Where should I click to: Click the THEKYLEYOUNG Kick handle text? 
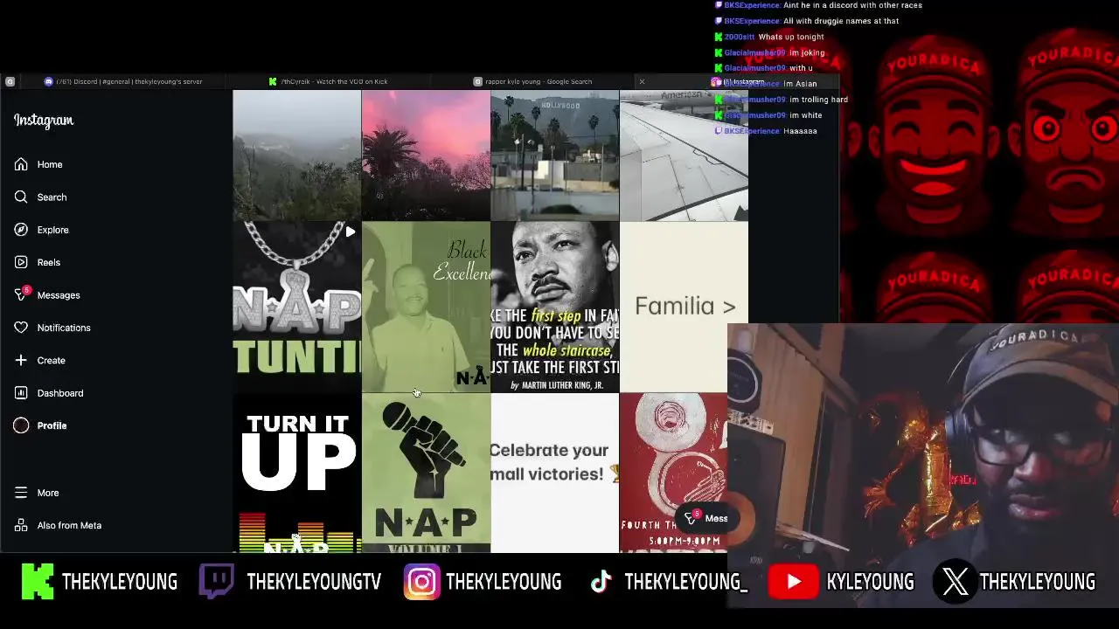click(120, 582)
